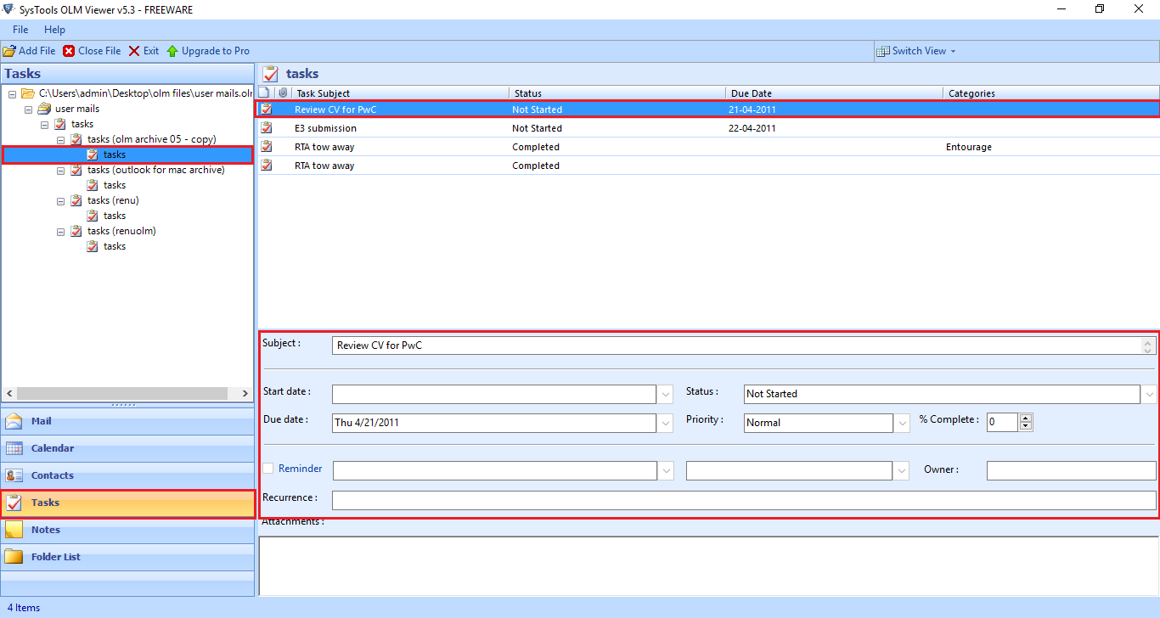Open the Start date dropdown arrow
This screenshot has width=1160, height=618.
(666, 394)
